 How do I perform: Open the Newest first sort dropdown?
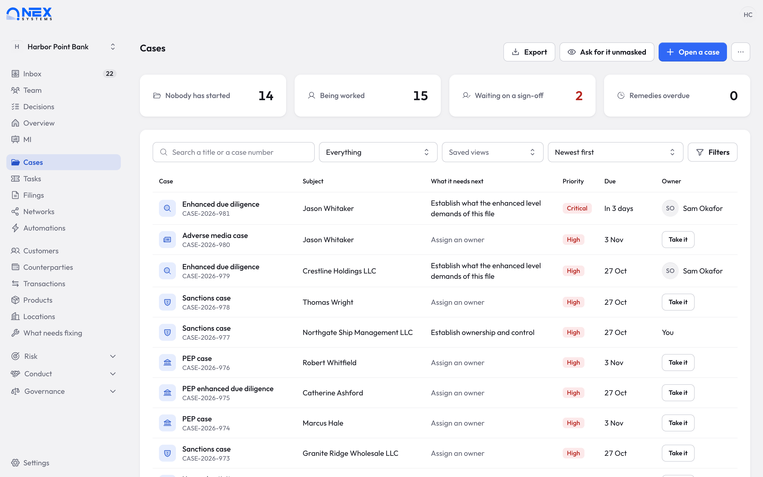coord(615,152)
